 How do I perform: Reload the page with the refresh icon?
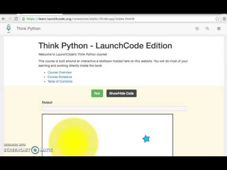click(16, 19)
